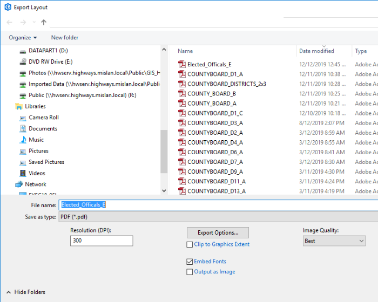Create a New folder
378x302 pixels.
(x=65, y=38)
